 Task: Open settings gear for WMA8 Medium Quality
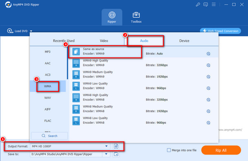[208, 111]
